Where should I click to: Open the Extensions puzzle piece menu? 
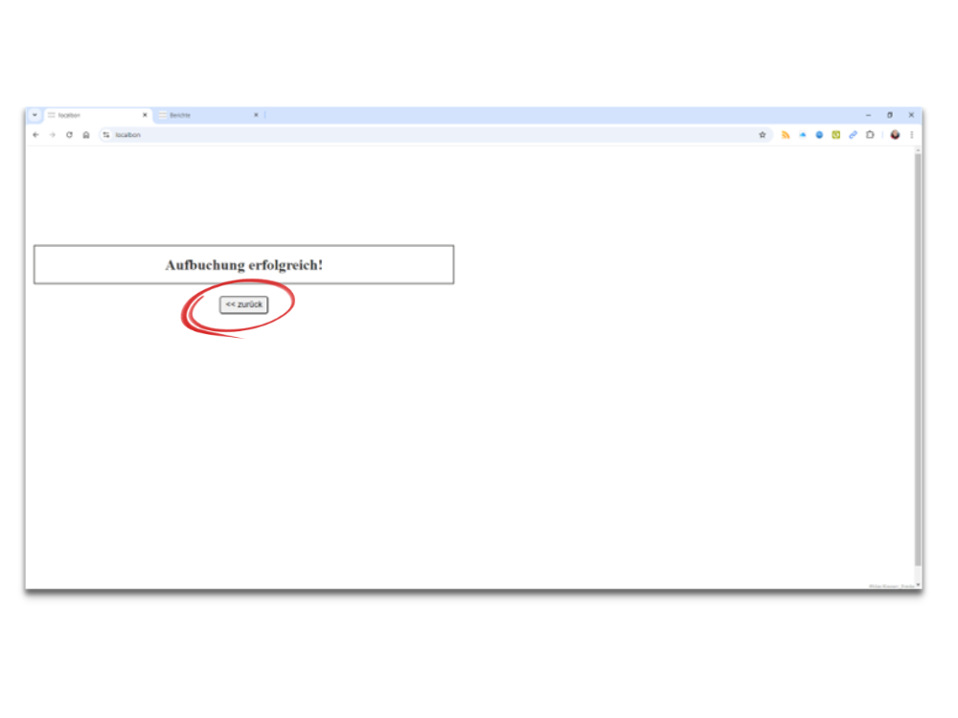870,135
